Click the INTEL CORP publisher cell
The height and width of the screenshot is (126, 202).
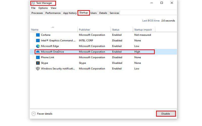(86, 41)
